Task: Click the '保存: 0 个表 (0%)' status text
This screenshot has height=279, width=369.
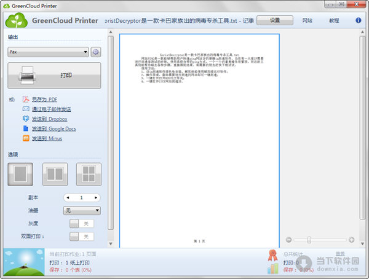Action: [x=70, y=270]
